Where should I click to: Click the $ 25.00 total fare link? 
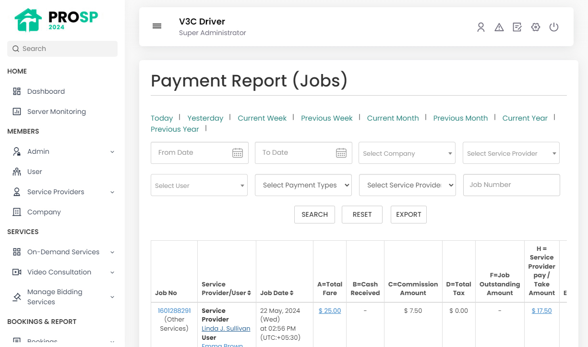pyautogui.click(x=330, y=310)
